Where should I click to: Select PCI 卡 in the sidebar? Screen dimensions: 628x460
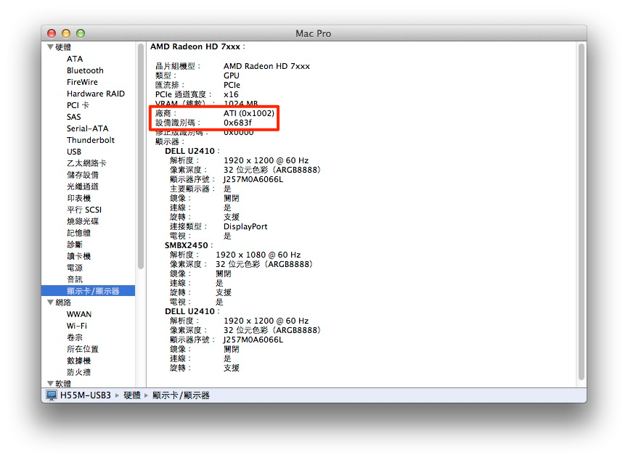pos(78,105)
